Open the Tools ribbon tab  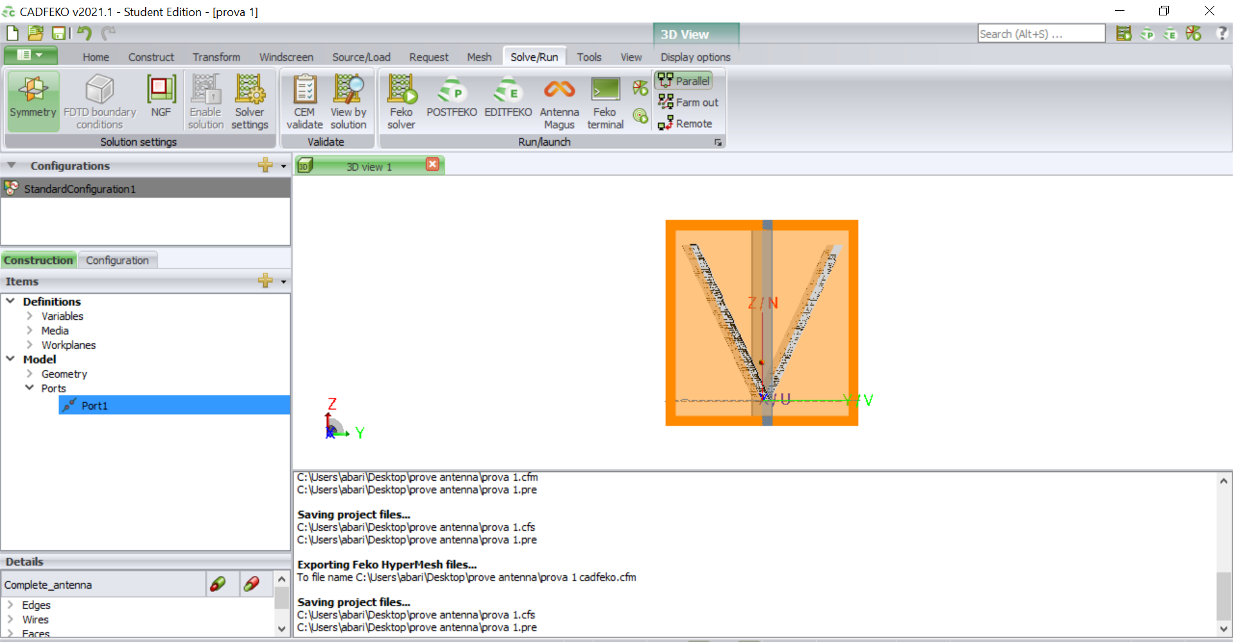[589, 57]
